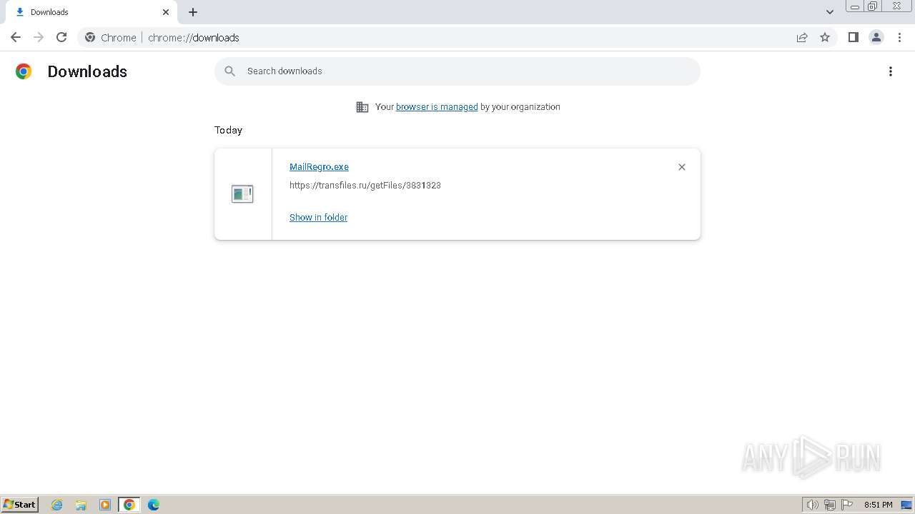The width and height of the screenshot is (915, 514).
Task: Restore down the Chrome window
Action: (x=873, y=6)
